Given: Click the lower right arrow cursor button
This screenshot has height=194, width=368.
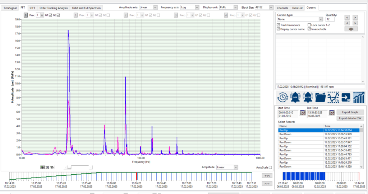Looking at the screenshot, I should [x=355, y=23].
